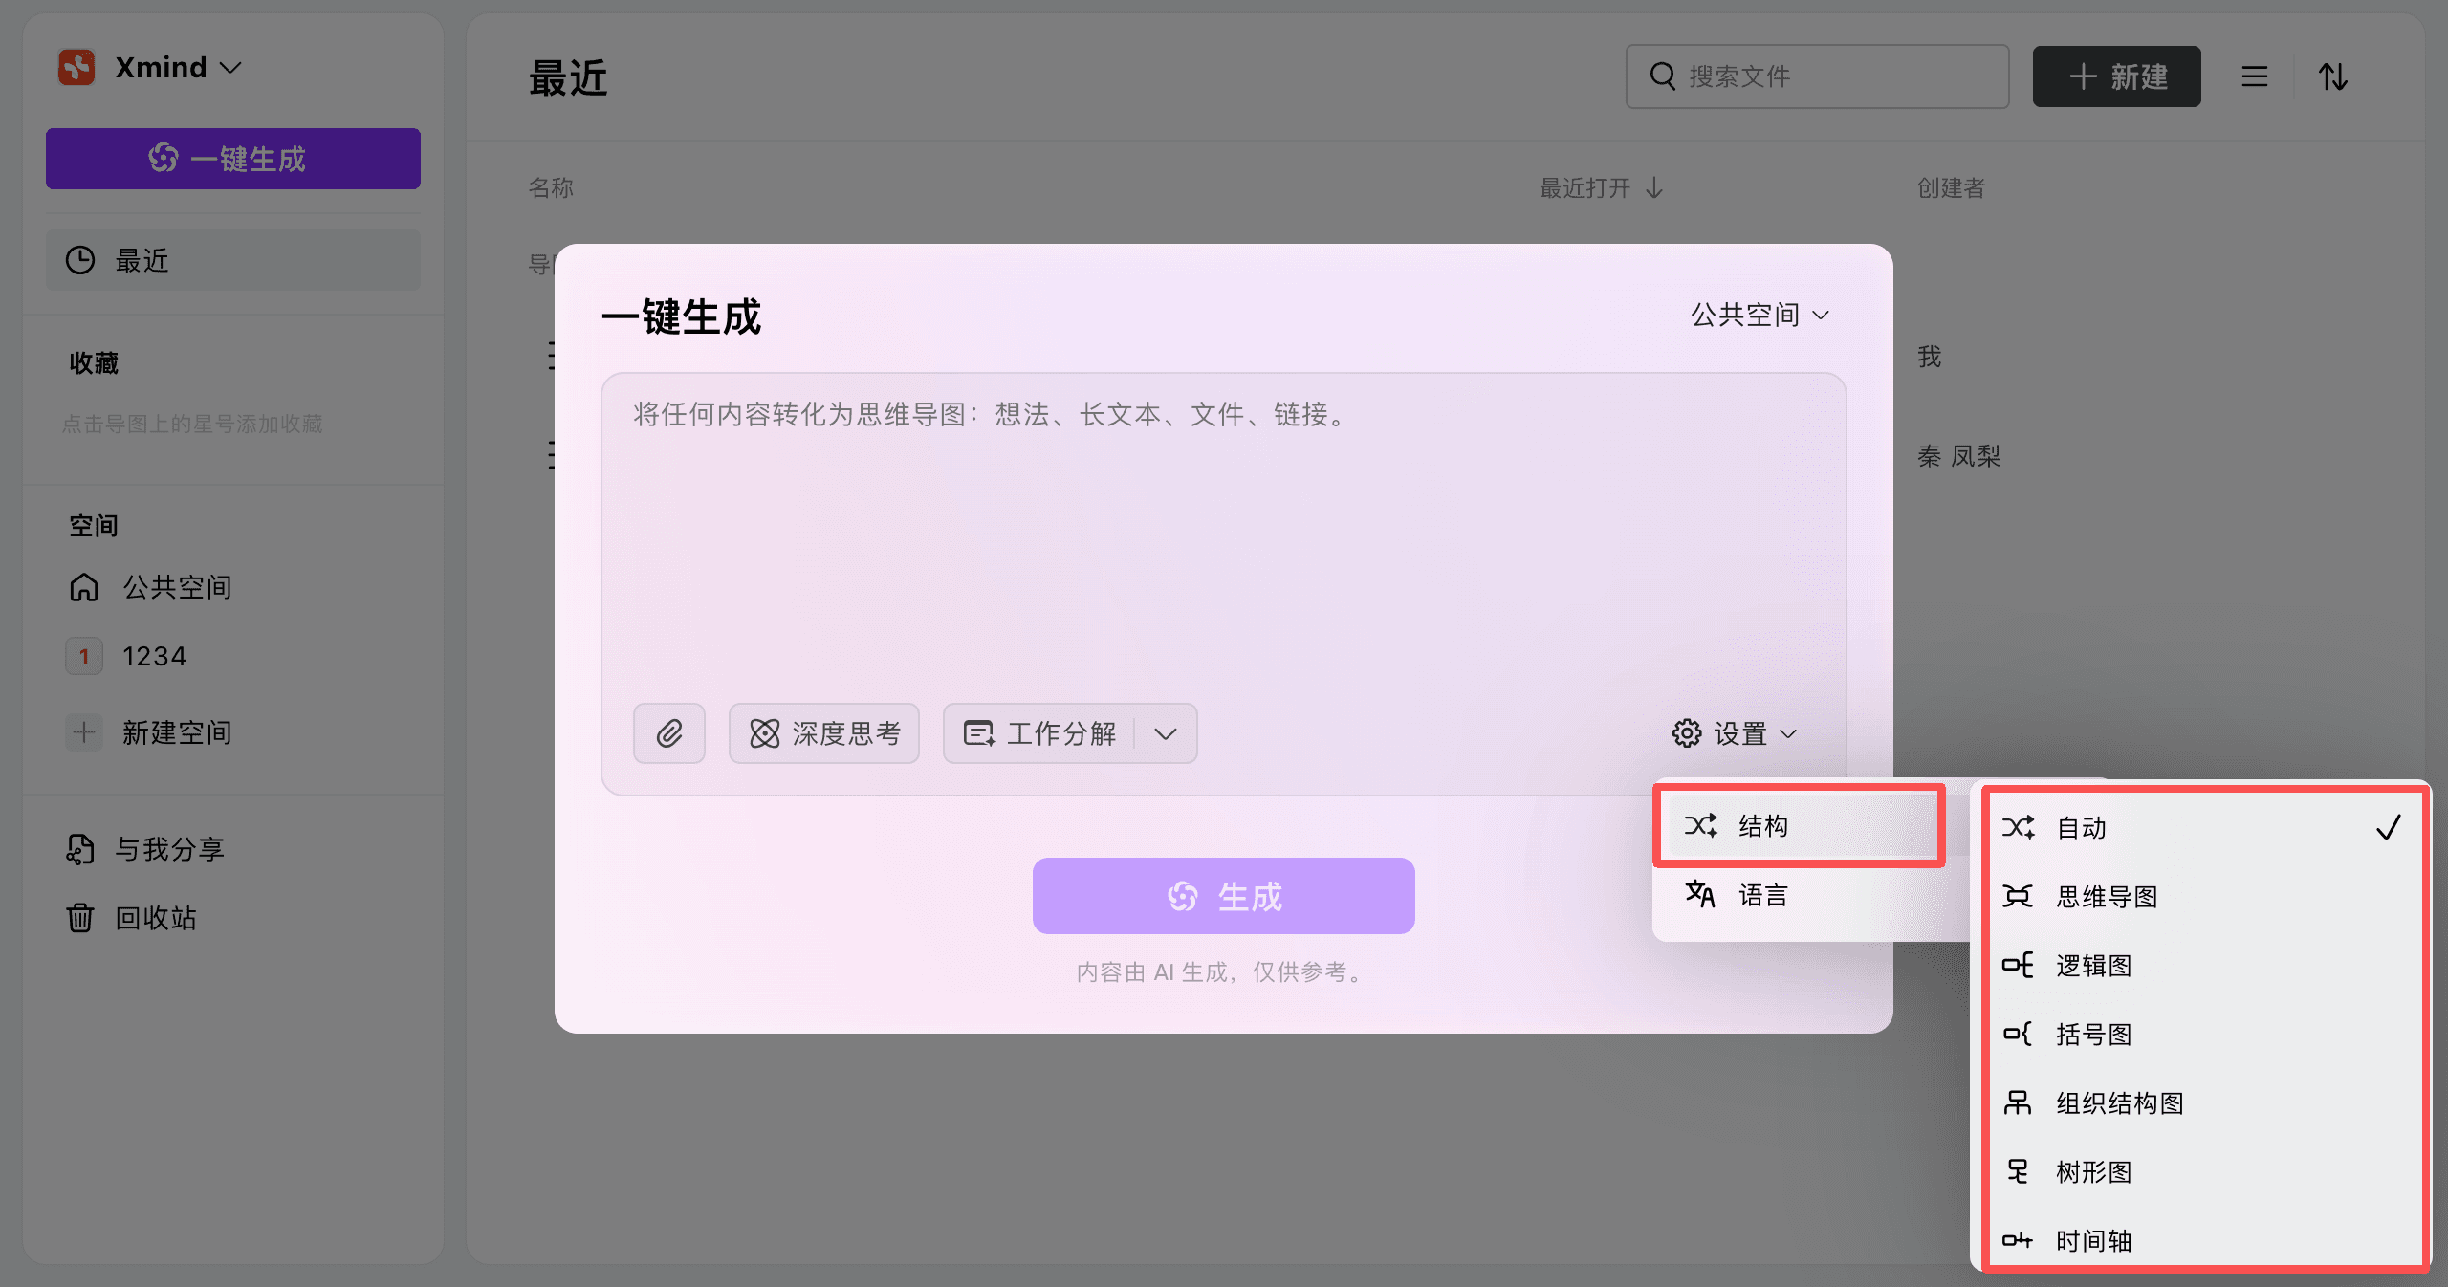This screenshot has height=1287, width=2448.
Task: Click the 搜索文件 search field
Action: [1817, 76]
